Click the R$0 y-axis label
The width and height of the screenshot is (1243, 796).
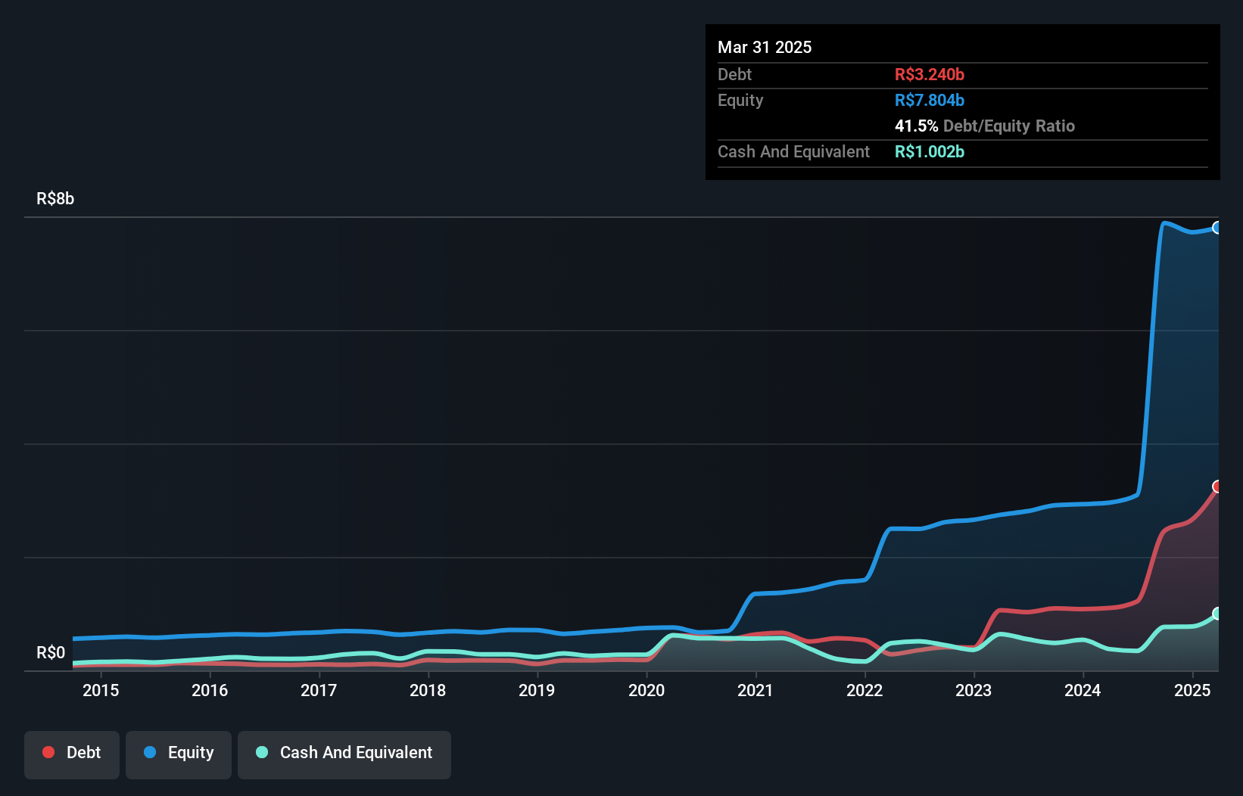pos(51,653)
